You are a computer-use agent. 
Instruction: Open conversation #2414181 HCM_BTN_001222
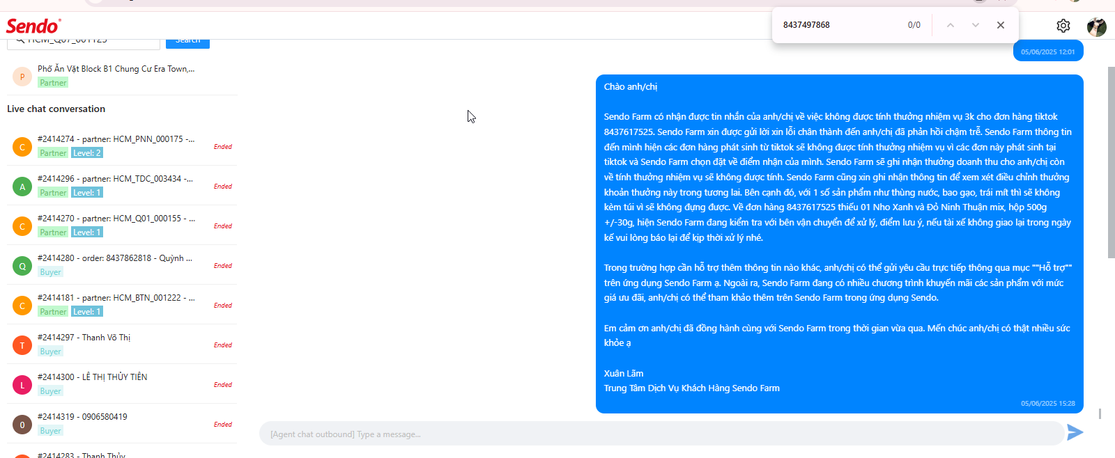pyautogui.click(x=122, y=305)
